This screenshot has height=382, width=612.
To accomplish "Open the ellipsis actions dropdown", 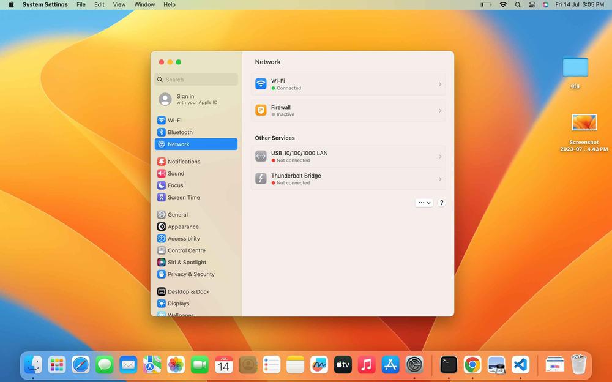I will [424, 203].
